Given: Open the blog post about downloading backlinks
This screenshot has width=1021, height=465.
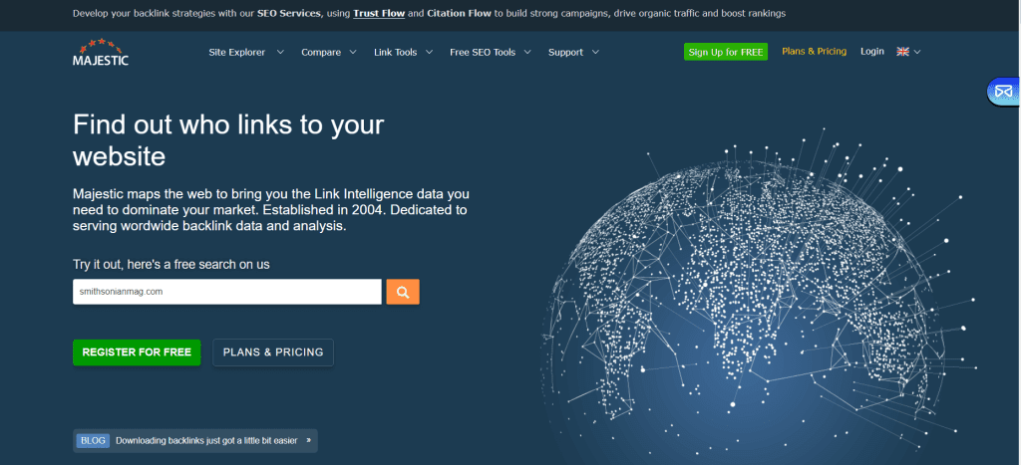Looking at the screenshot, I should coord(206,440).
